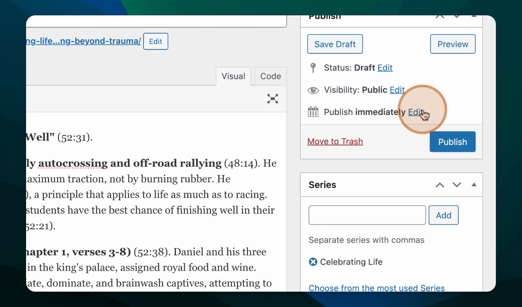Screen dimensions: 522x307
Task: Move the Series panel up
Action: point(440,185)
